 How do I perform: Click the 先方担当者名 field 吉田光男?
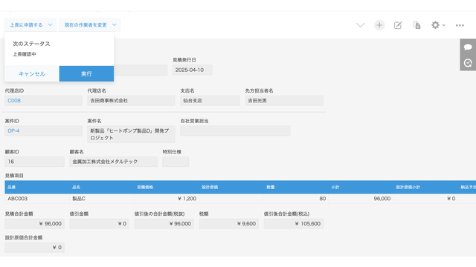click(284, 101)
